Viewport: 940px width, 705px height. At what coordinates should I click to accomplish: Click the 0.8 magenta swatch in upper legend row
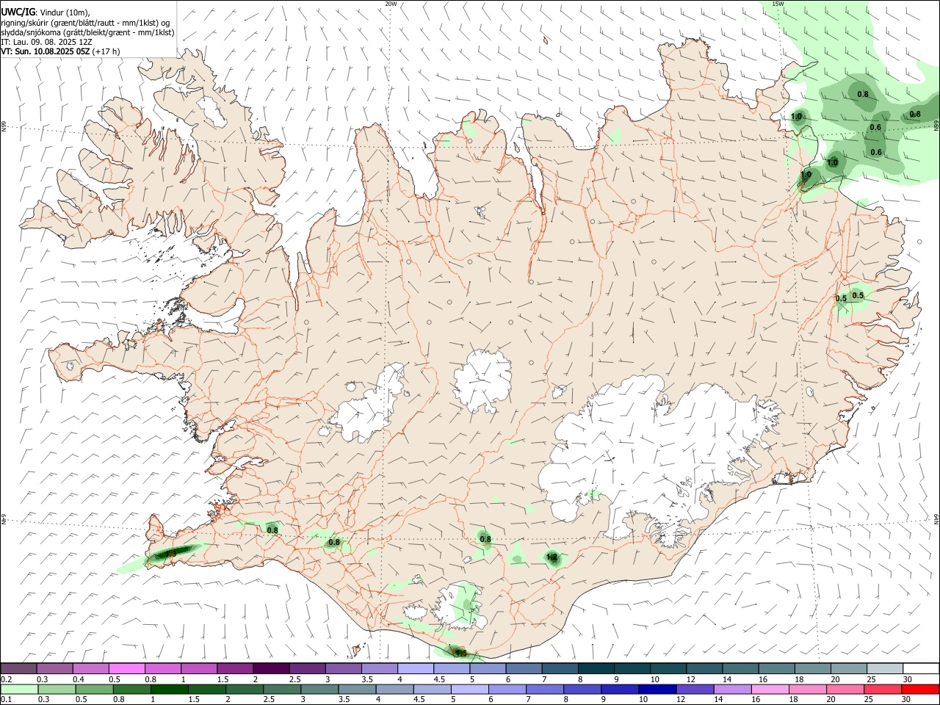click(x=163, y=668)
